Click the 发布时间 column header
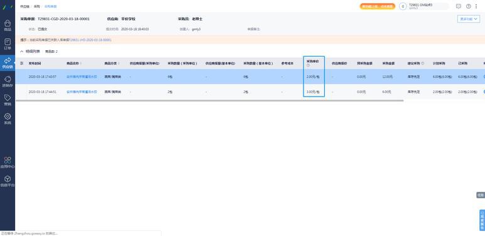485x236 pixels. pyautogui.click(x=35, y=63)
